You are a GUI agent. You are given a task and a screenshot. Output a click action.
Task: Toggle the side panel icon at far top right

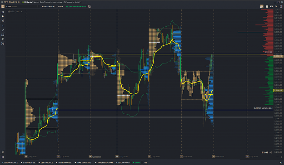pos(281,6)
